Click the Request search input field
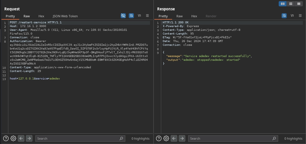Screen dimensions: 306x144 [x=78, y=139]
